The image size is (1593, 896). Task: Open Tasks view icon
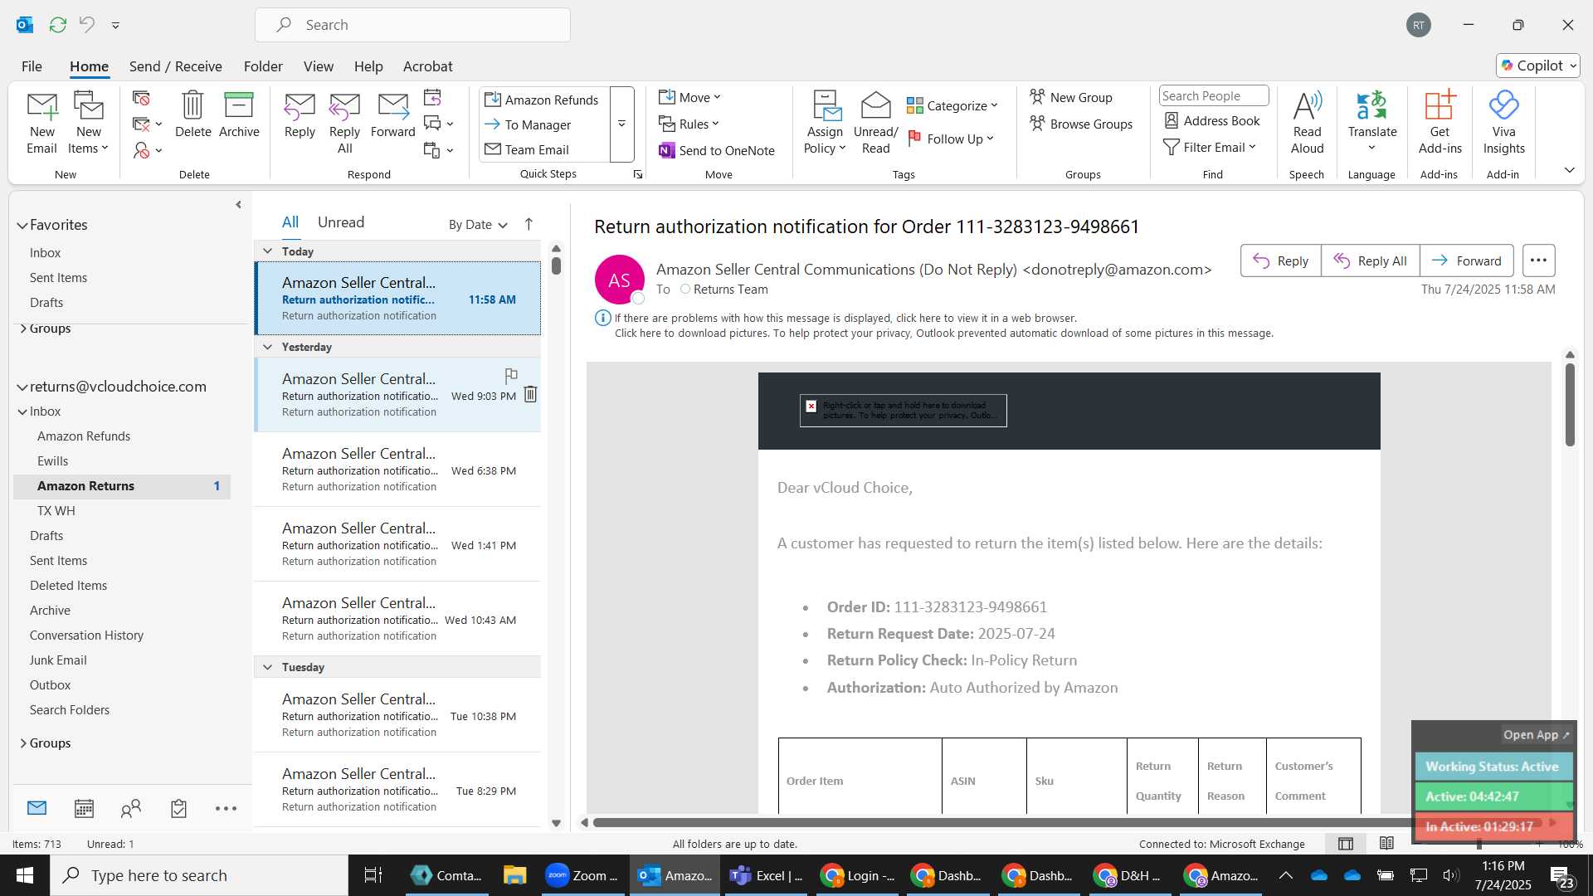[x=178, y=808]
